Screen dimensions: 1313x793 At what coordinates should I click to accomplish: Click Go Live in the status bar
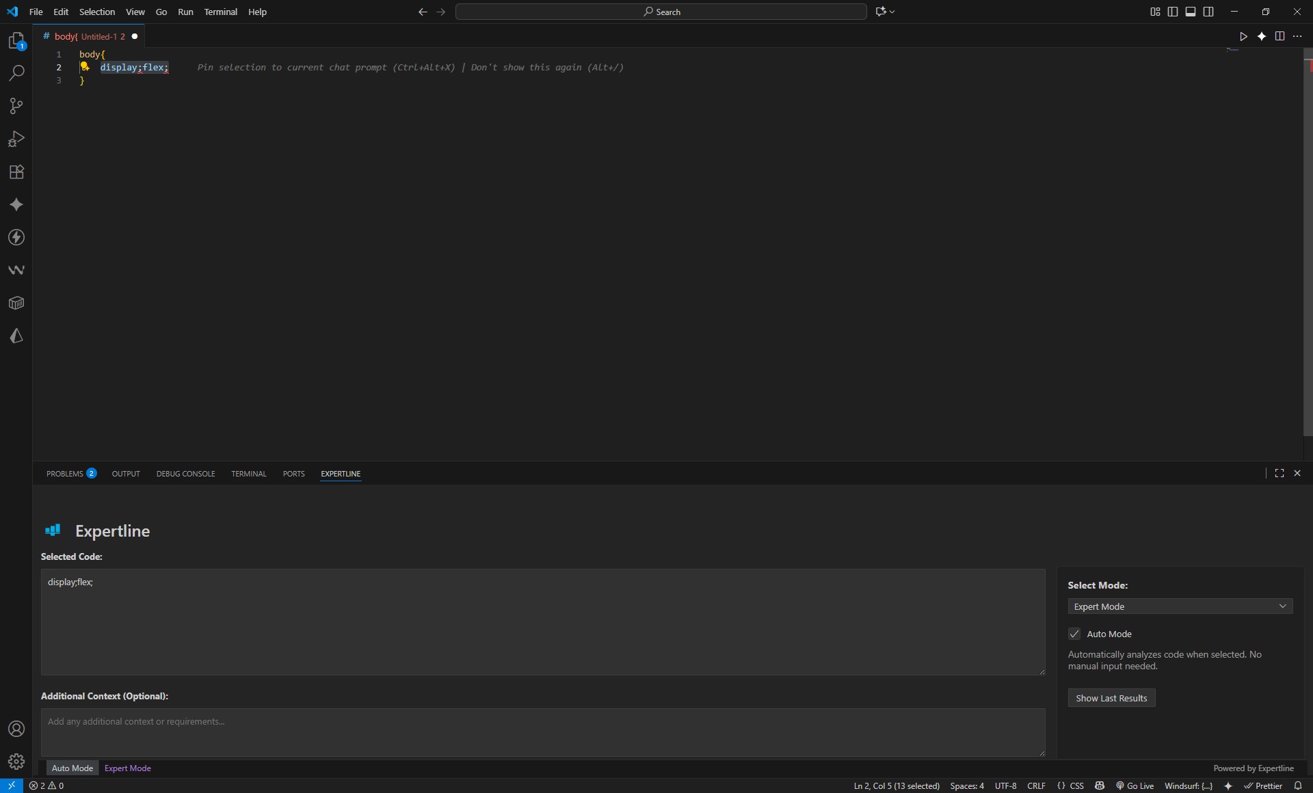(x=1135, y=786)
